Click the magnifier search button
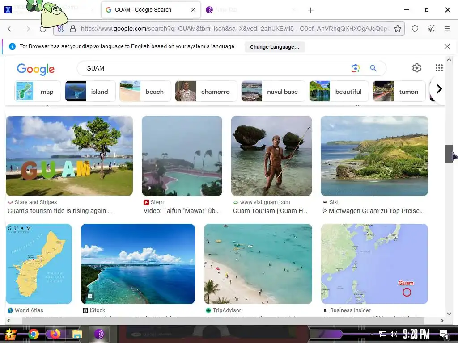 click(x=373, y=68)
